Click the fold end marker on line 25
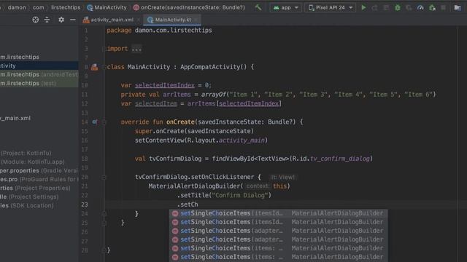The width and height of the screenshot is (467, 262). tap(104, 223)
